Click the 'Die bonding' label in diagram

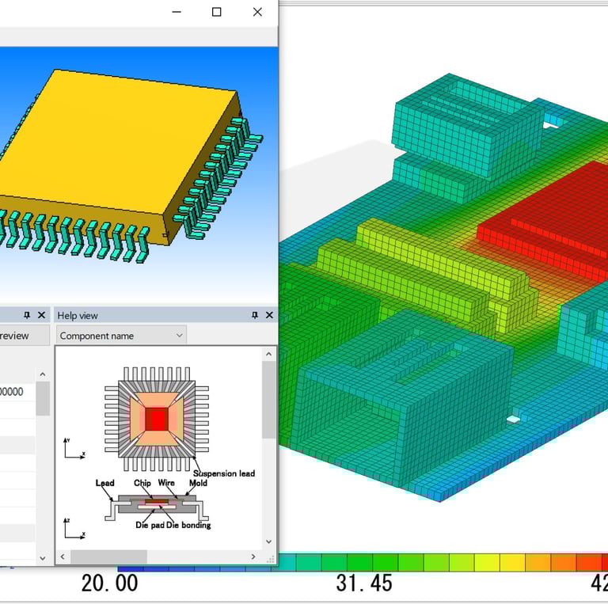tap(188, 526)
